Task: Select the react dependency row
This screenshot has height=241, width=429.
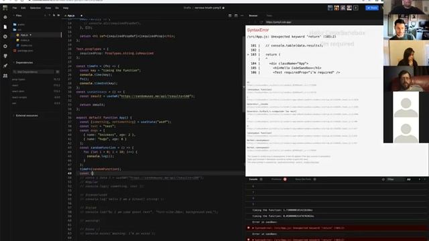Action: 36,85
